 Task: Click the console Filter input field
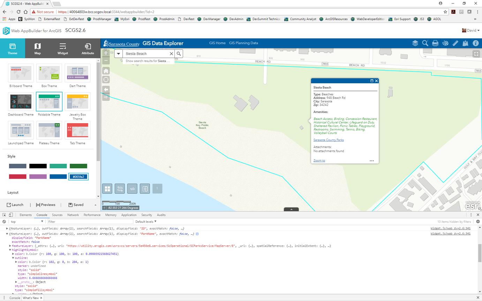point(90,222)
